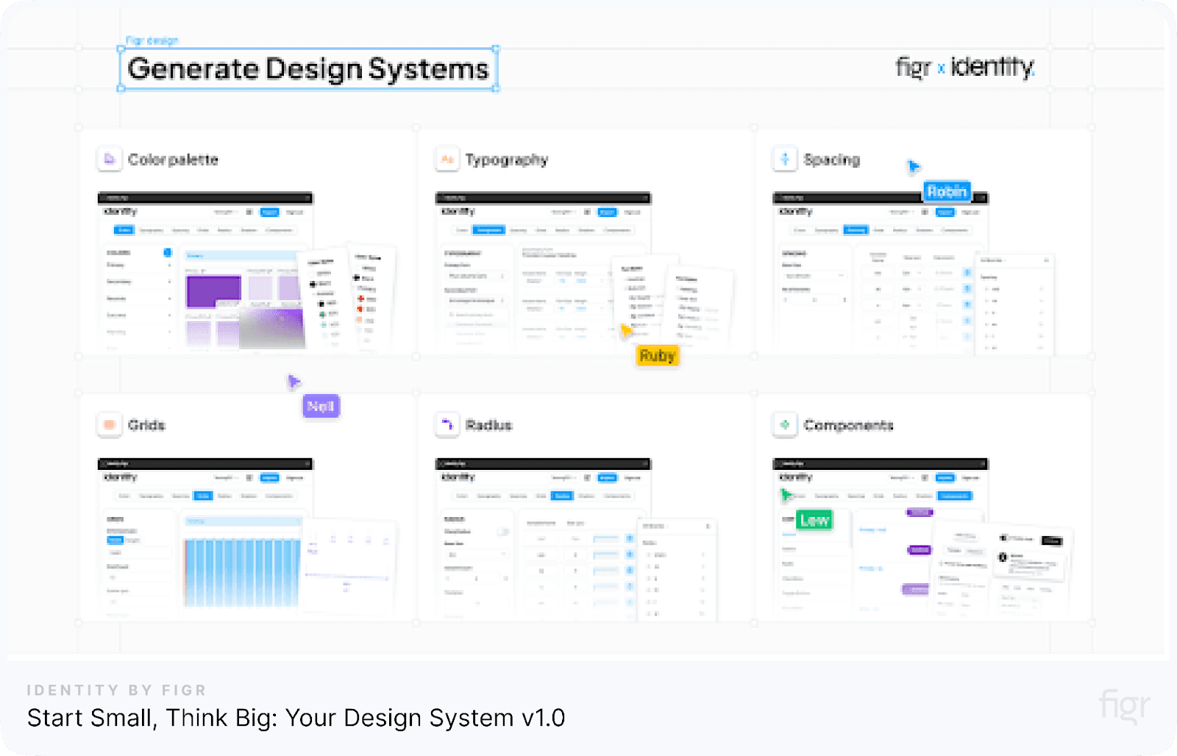Click the Color palette section icon
Viewport: 1177px width, 756px height.
tap(110, 159)
